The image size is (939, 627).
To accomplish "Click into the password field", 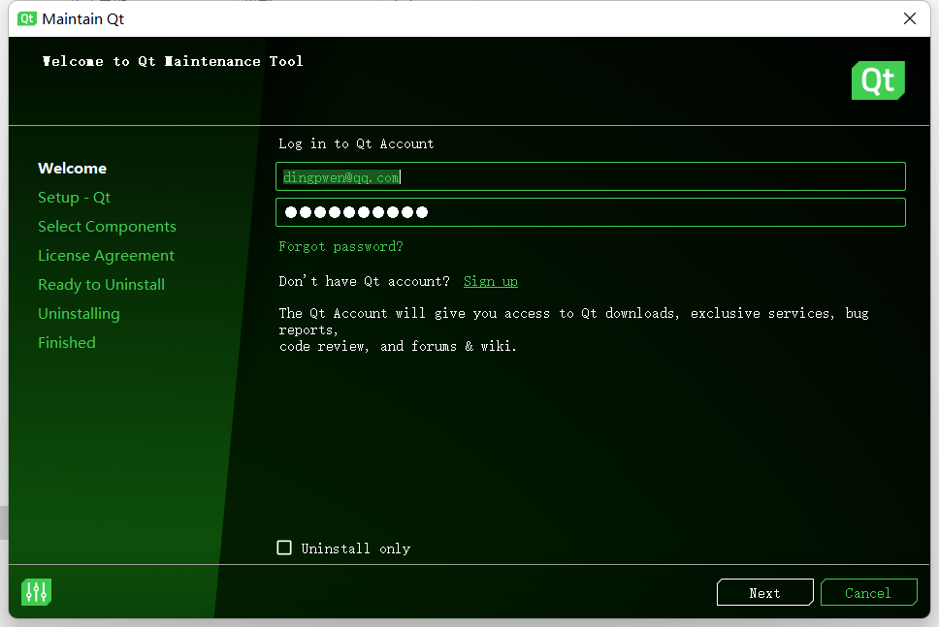I will (x=591, y=212).
